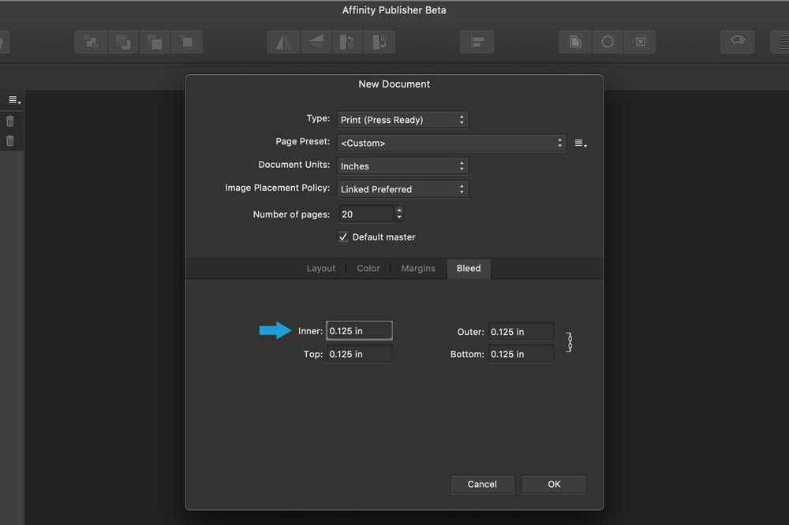Switch to the Color tab
Image resolution: width=789 pixels, height=525 pixels.
point(368,269)
